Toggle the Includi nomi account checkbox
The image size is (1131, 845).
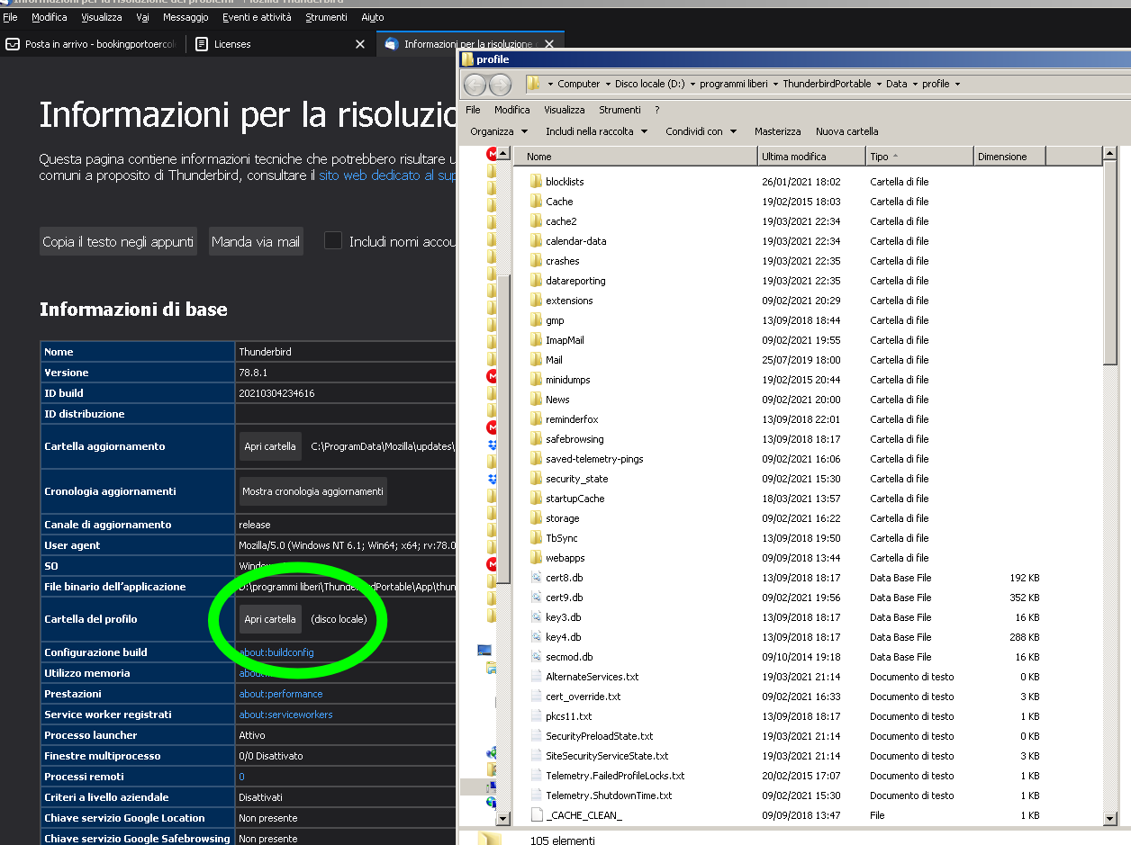(x=333, y=241)
